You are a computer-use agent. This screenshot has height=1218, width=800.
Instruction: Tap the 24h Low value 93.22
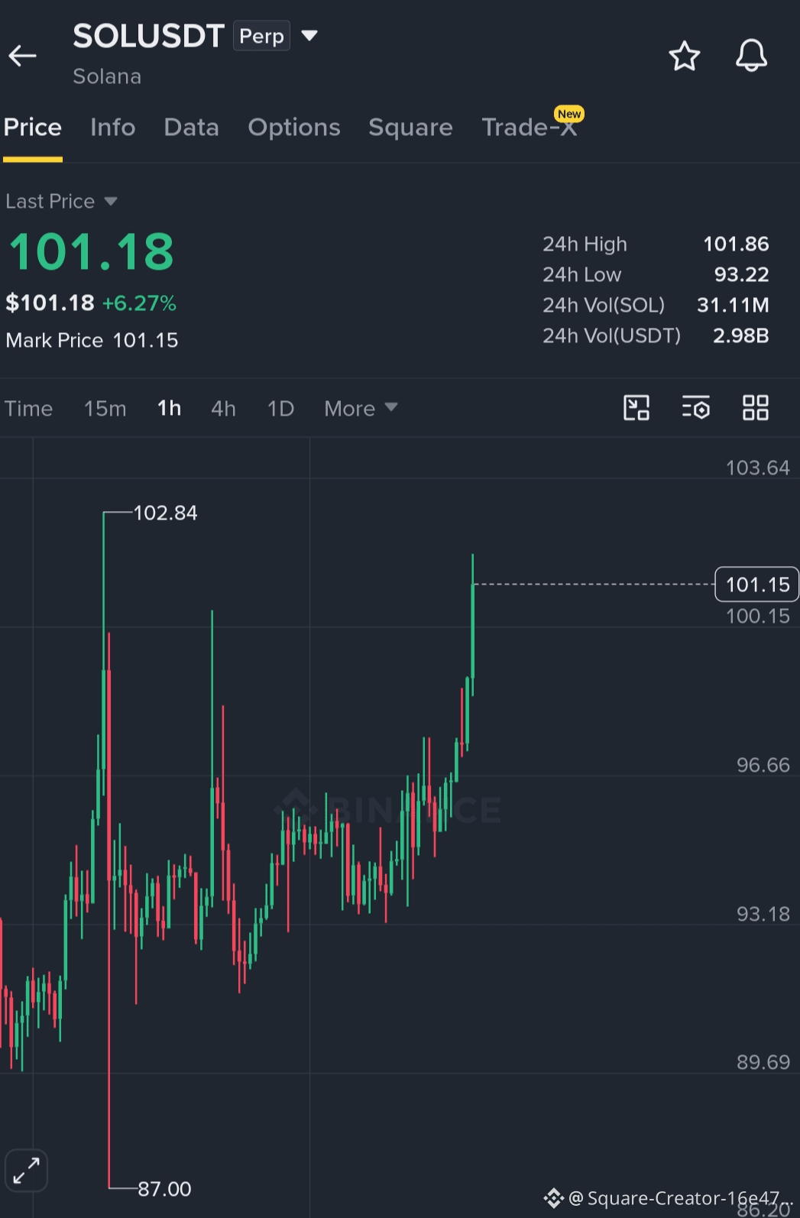point(741,275)
